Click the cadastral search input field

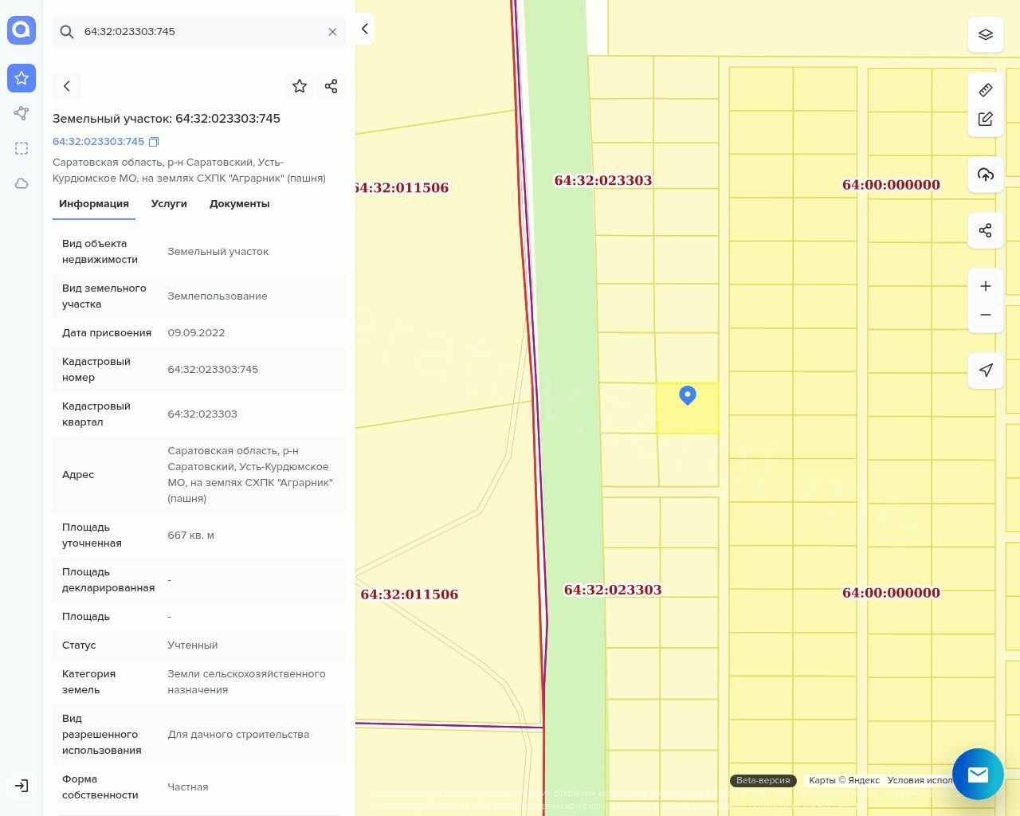(x=199, y=32)
